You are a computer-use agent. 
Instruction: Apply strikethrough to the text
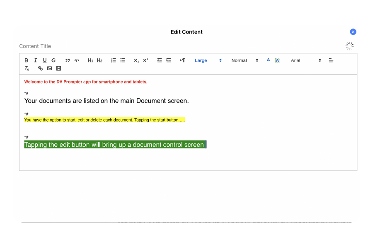click(53, 60)
